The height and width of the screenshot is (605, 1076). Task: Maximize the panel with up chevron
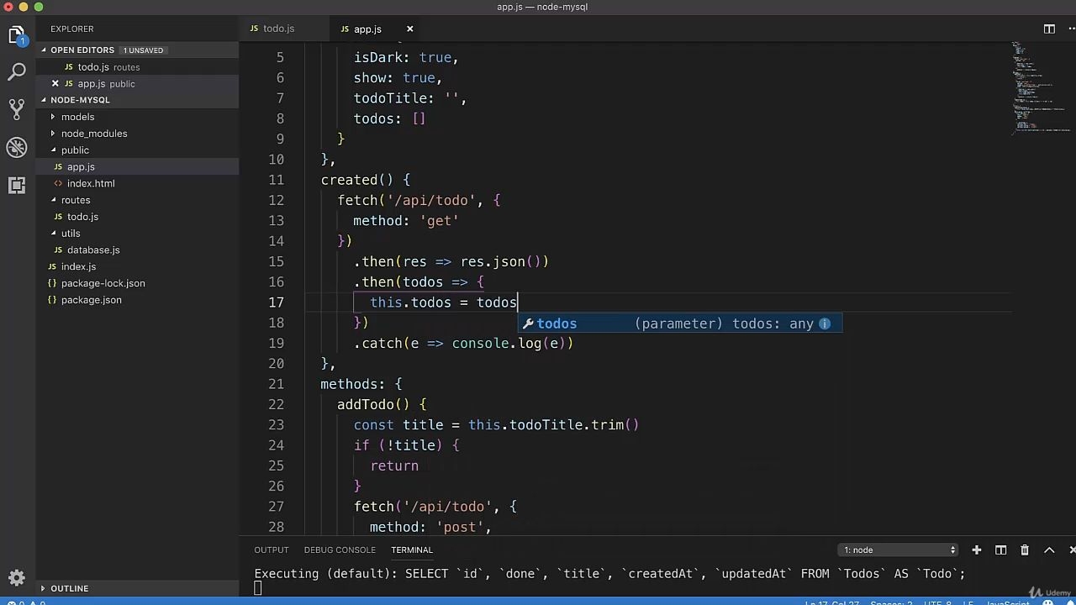(1049, 550)
